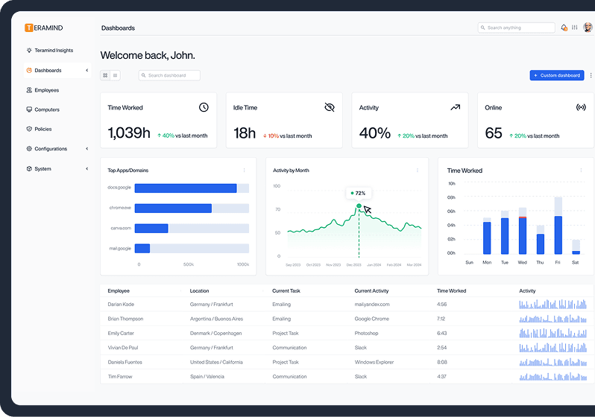Select the Dashboards sidebar icon
The height and width of the screenshot is (417, 595).
point(29,70)
